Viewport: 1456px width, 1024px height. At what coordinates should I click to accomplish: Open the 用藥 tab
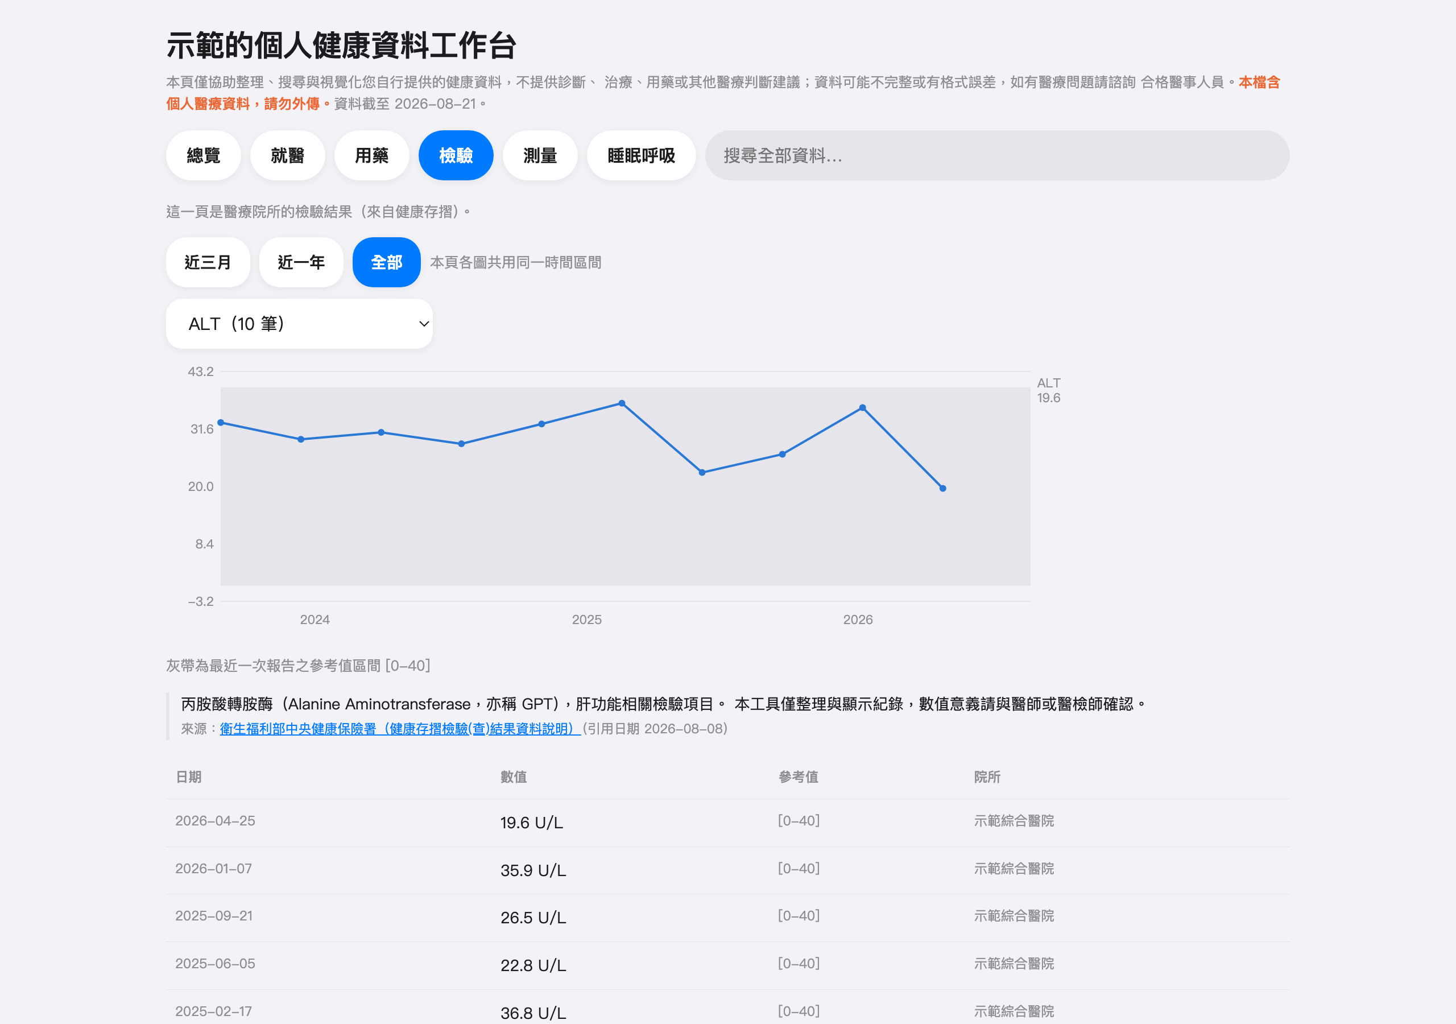(x=371, y=155)
